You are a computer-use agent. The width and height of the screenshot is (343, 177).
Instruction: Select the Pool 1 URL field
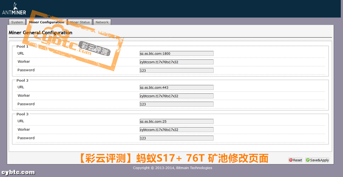coord(176,53)
